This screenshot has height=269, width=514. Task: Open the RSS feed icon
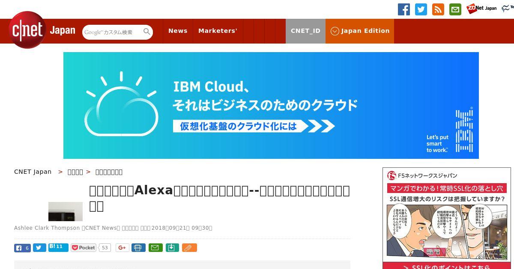coord(438,9)
